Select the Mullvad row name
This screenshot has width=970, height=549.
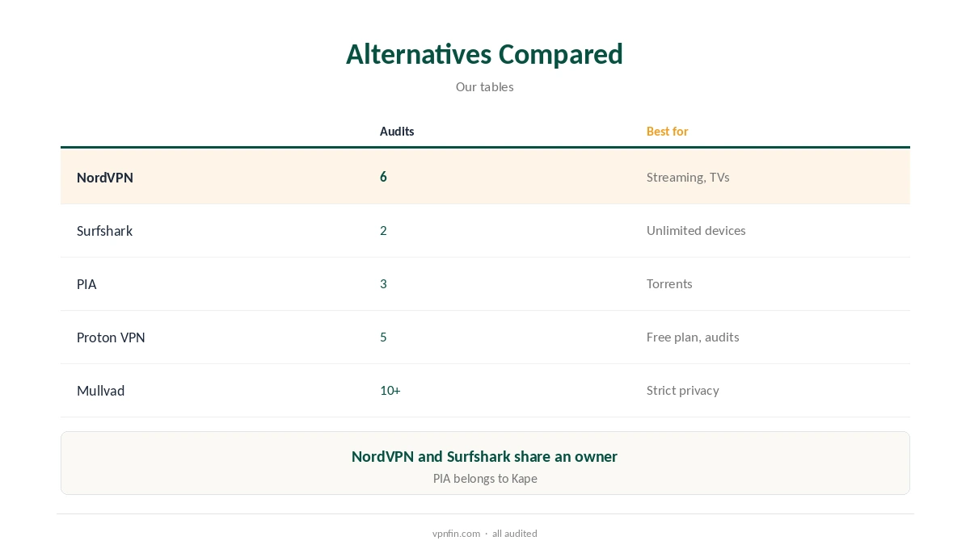point(101,391)
